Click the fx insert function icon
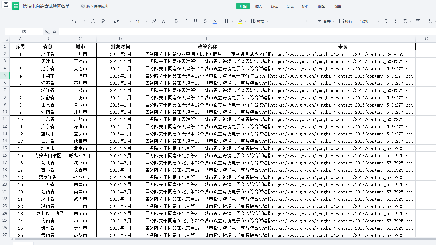Viewport: 436px width, 245px height. 54,31
